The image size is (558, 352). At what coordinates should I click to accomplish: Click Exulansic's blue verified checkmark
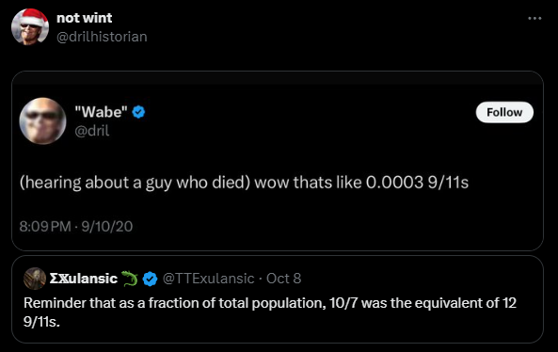pyautogui.click(x=150, y=279)
